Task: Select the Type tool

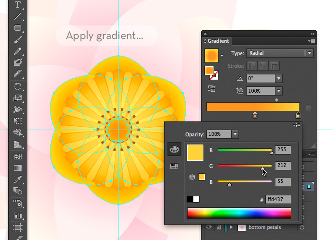Action: point(18,5)
